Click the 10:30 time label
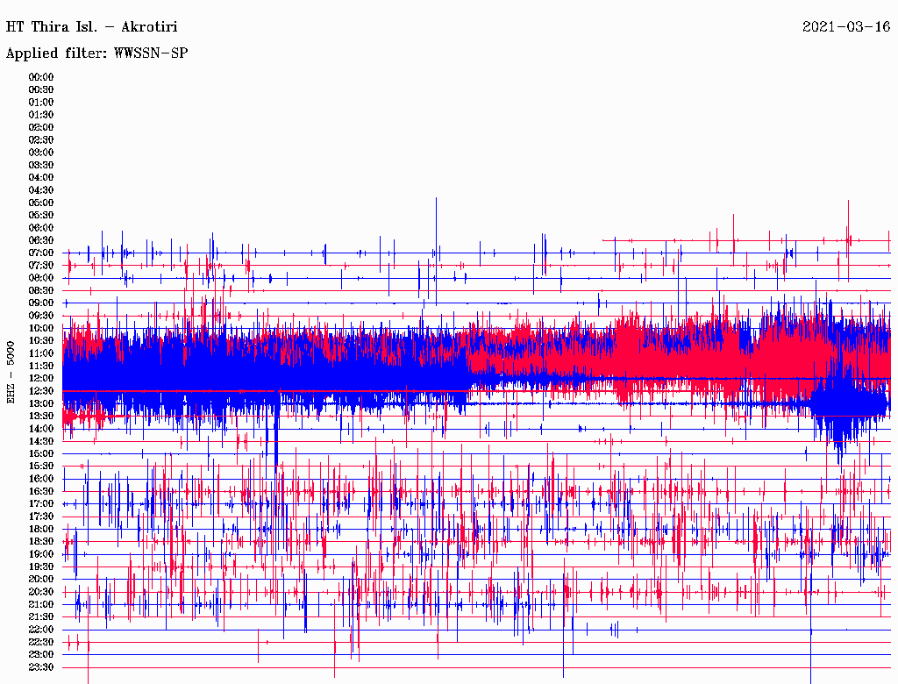898x684 pixels. click(41, 341)
